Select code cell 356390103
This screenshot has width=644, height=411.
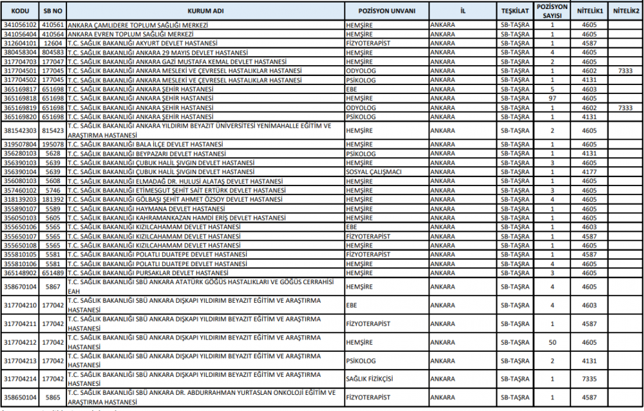coord(21,163)
